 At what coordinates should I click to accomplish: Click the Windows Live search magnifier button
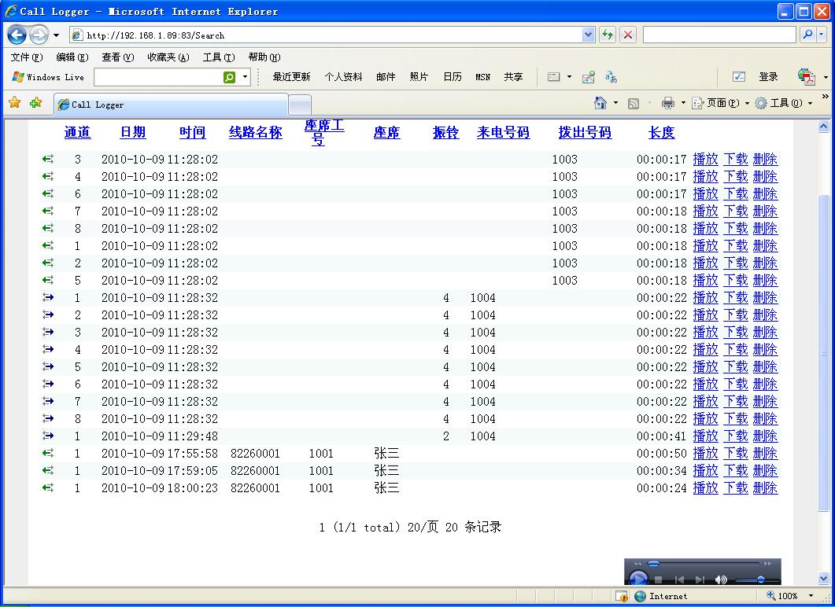point(229,77)
